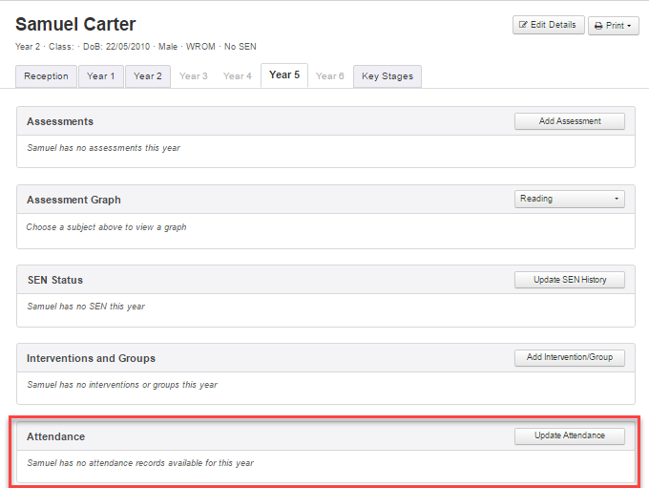Click the Assessments section heading
Screen dimensions: 649x488
(60, 121)
